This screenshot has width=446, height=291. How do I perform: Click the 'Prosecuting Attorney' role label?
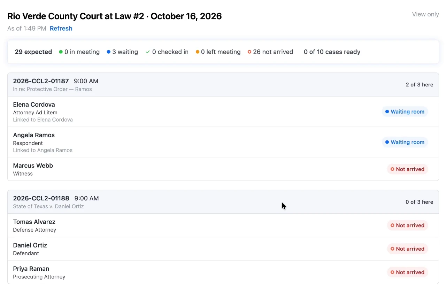[39, 277]
